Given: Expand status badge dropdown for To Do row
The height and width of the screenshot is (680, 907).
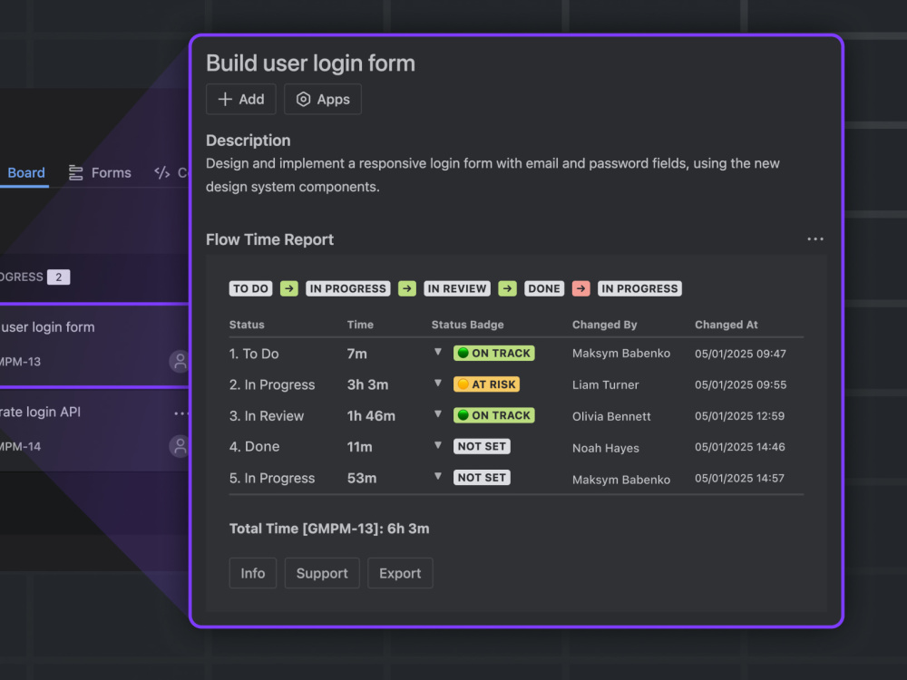Looking at the screenshot, I should click(438, 352).
